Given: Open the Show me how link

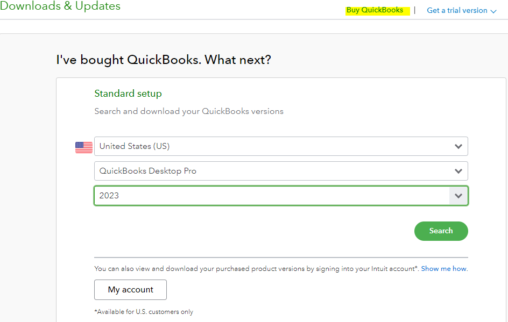Looking at the screenshot, I should point(443,269).
